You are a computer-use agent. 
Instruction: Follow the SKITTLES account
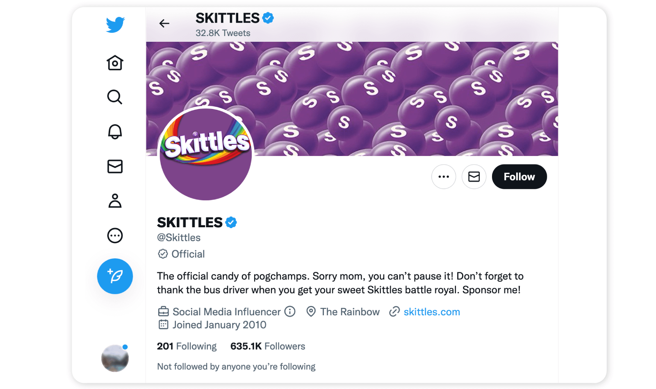519,176
